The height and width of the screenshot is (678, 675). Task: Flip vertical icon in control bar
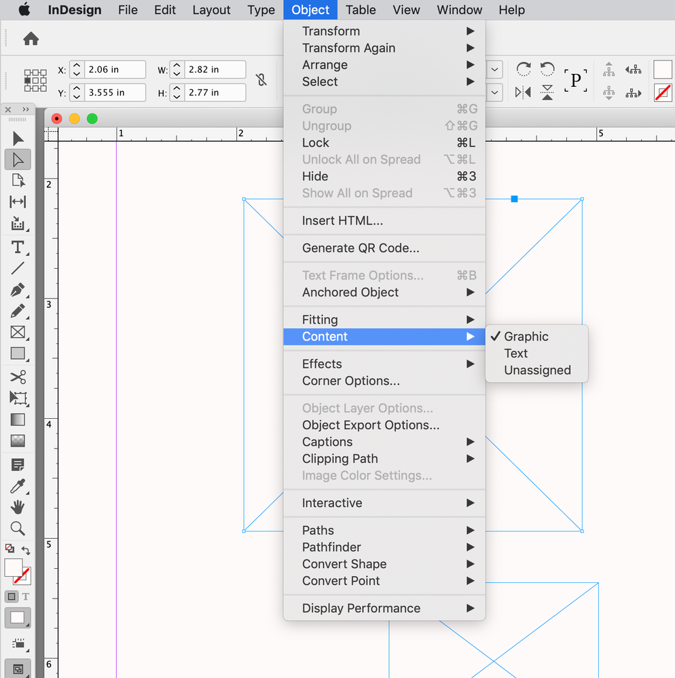point(547,92)
